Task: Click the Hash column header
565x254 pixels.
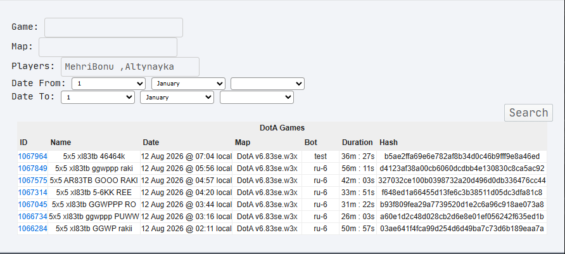Action: click(388, 143)
